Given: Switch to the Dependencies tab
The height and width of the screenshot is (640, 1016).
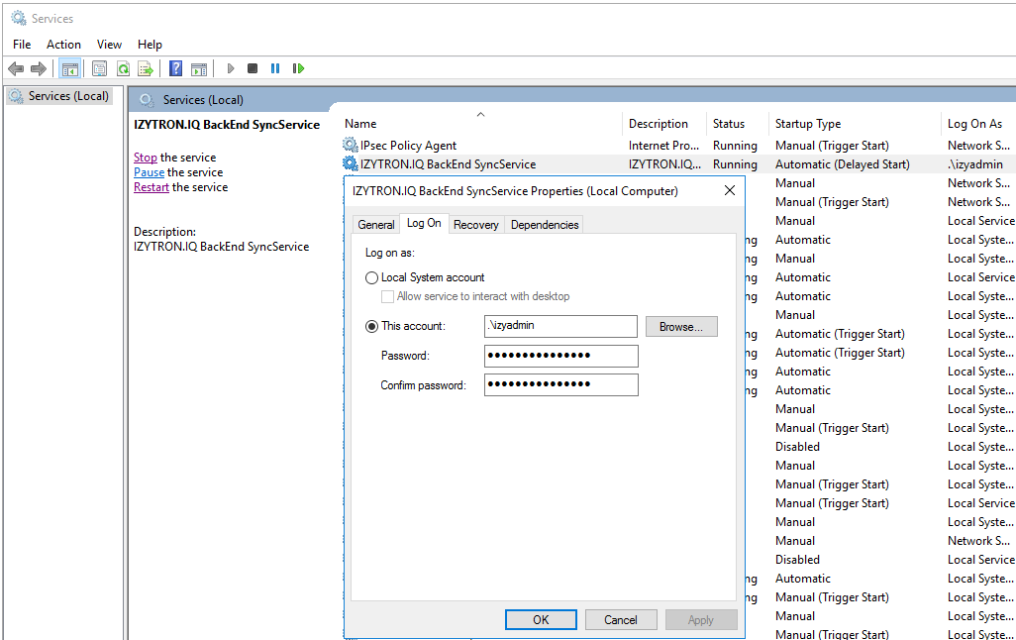Looking at the screenshot, I should (x=545, y=224).
